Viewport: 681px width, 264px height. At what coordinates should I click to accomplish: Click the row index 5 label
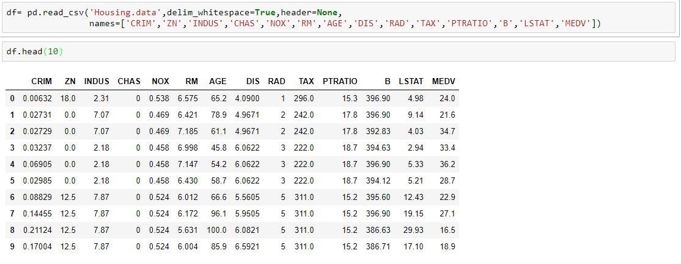coord(12,180)
